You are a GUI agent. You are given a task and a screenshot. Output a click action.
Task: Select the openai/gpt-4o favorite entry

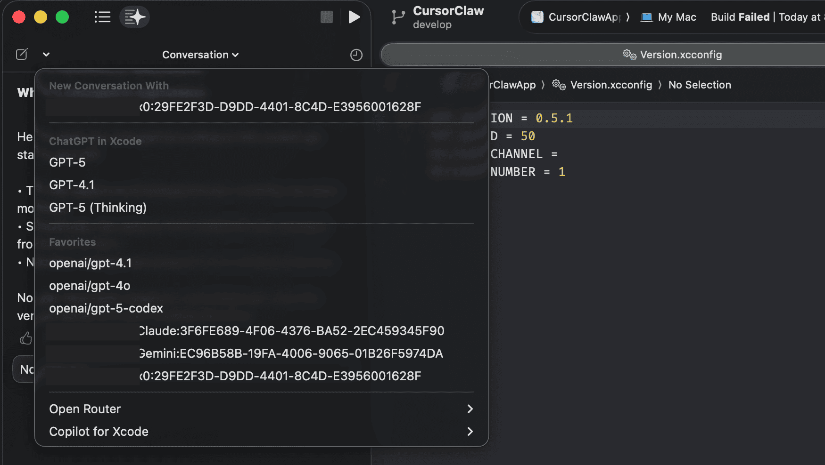90,286
